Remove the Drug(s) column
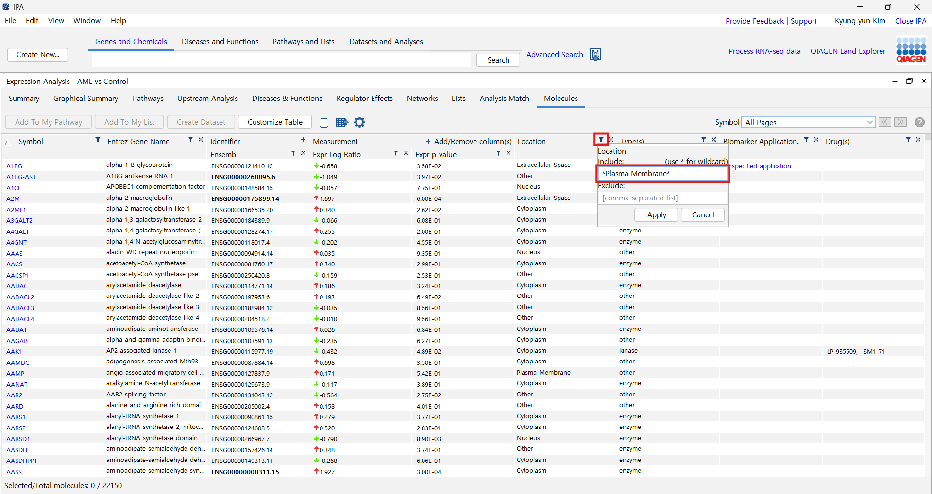 pyautogui.click(x=918, y=140)
